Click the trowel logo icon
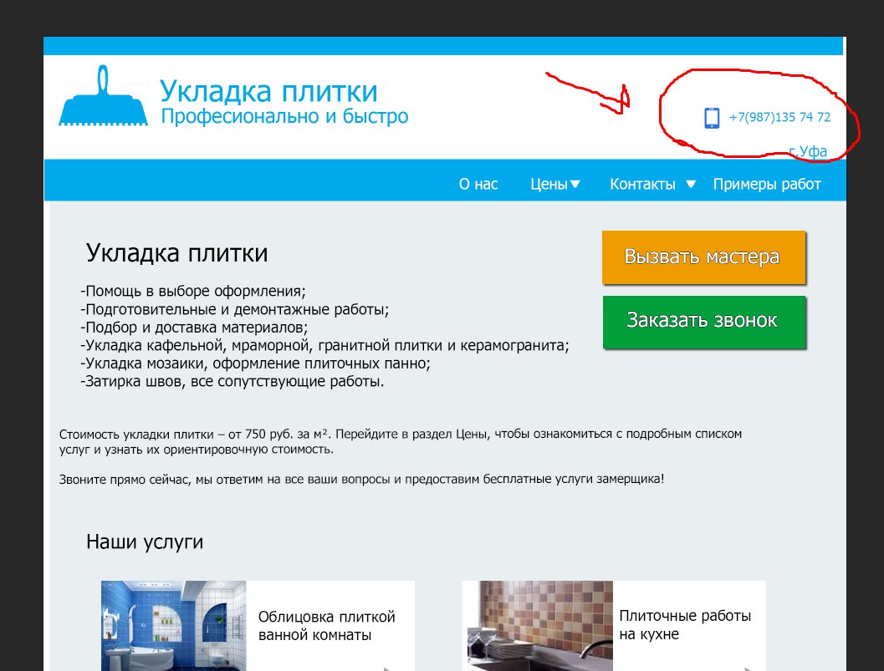Image resolution: width=884 pixels, height=671 pixels. pos(103,96)
